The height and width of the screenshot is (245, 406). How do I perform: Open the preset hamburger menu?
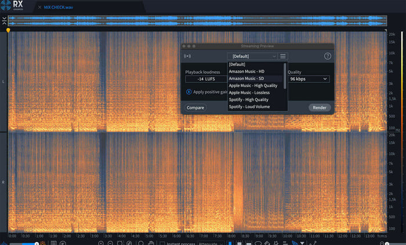point(283,56)
